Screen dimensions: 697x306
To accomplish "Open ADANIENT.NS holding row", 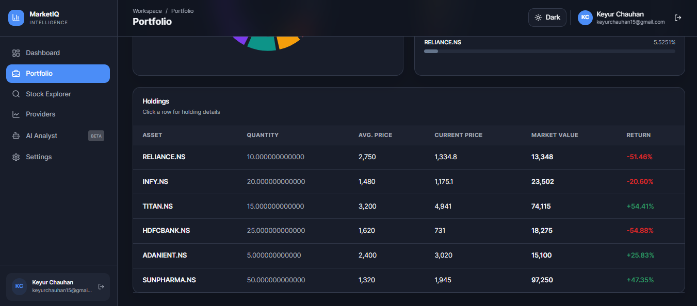I will coord(409,256).
